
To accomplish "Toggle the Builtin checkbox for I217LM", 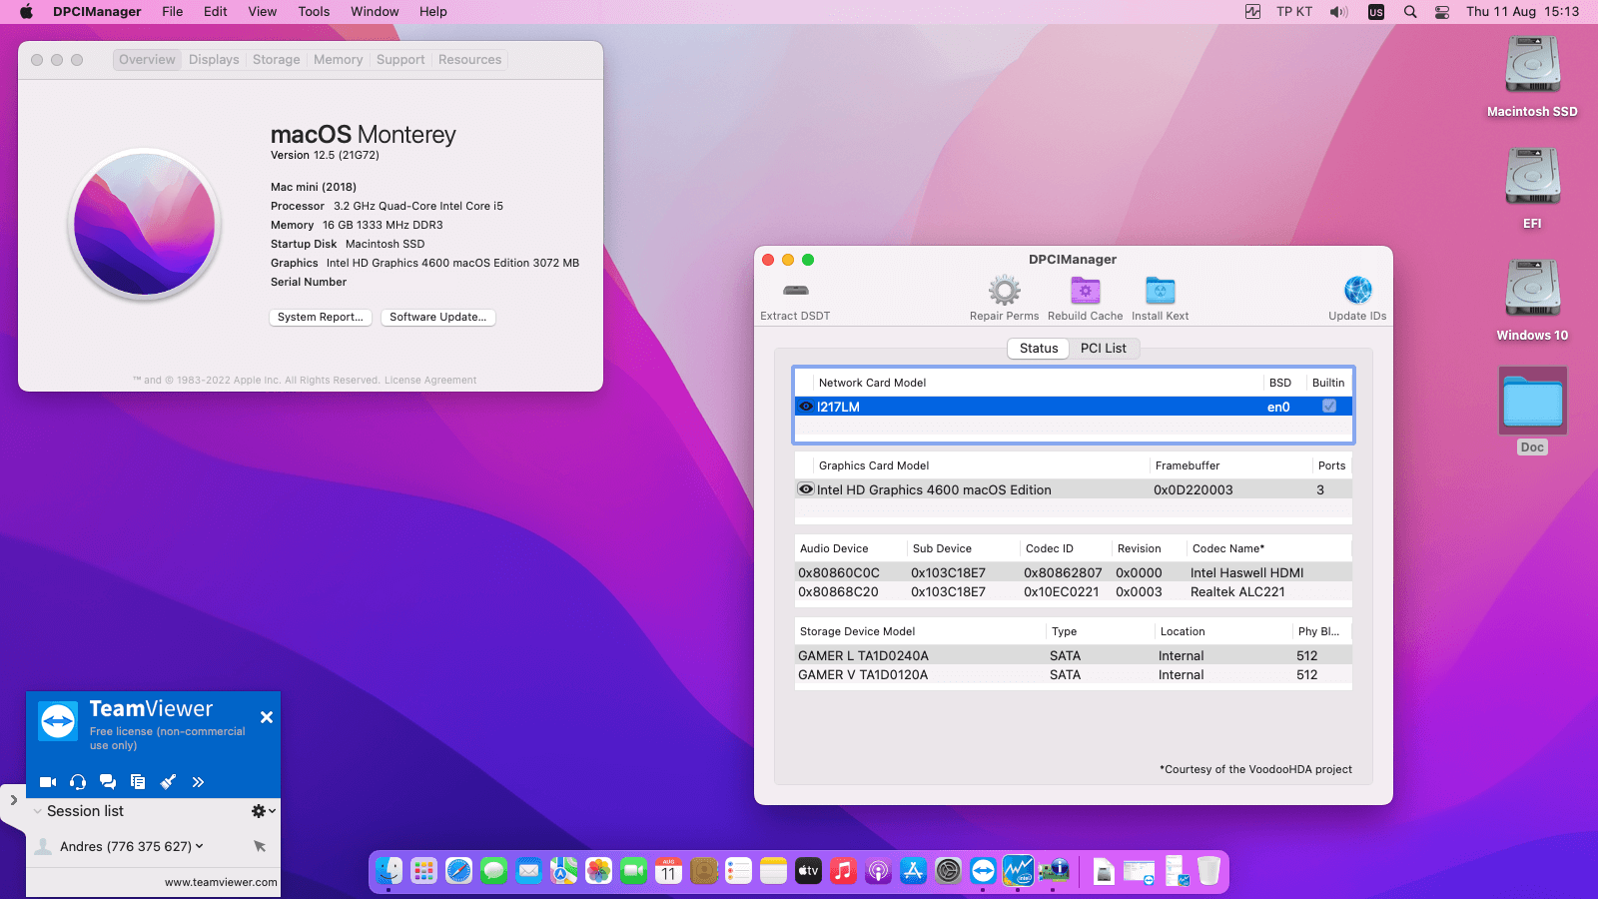I will click(x=1328, y=407).
